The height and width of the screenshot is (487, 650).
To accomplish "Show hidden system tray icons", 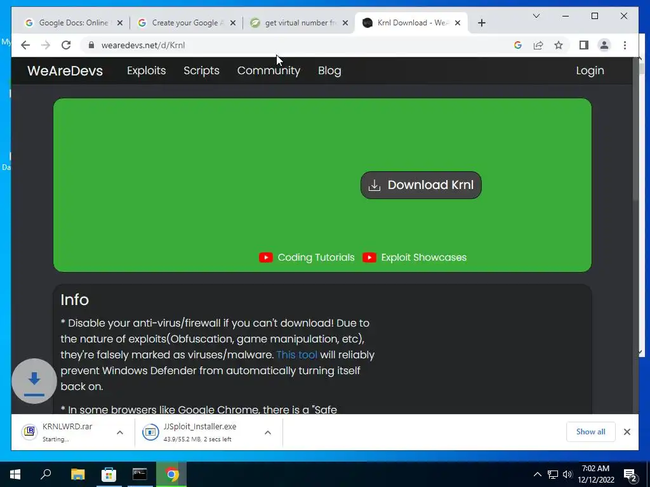I will [537, 474].
